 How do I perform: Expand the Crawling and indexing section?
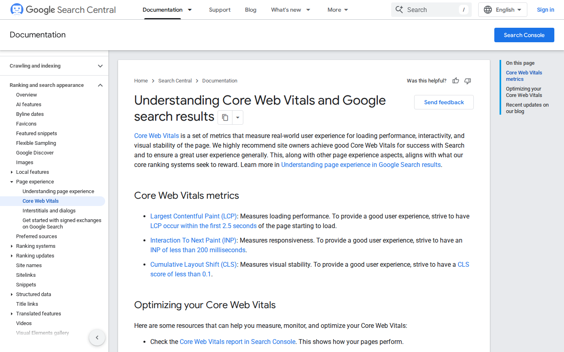pyautogui.click(x=100, y=66)
